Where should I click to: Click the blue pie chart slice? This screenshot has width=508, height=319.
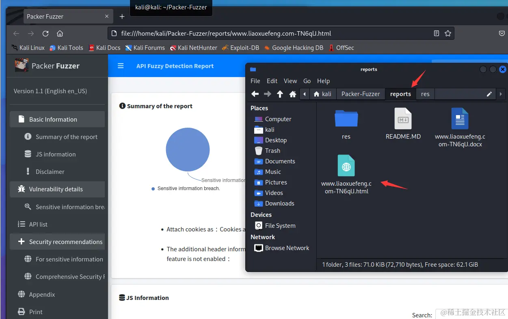tap(188, 150)
